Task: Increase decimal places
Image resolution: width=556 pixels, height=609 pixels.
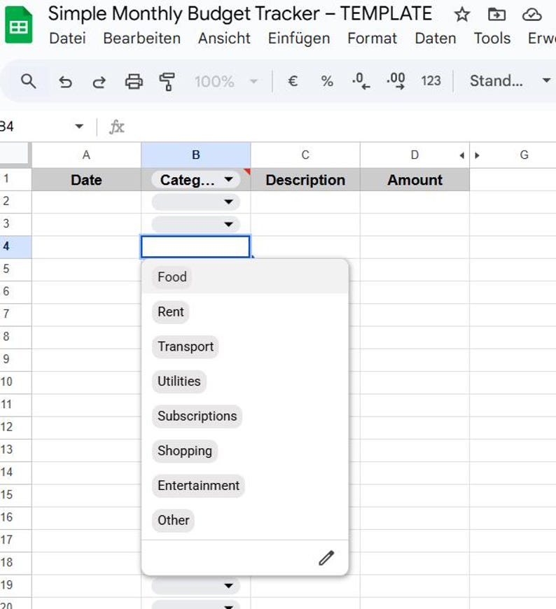Action: (x=396, y=81)
